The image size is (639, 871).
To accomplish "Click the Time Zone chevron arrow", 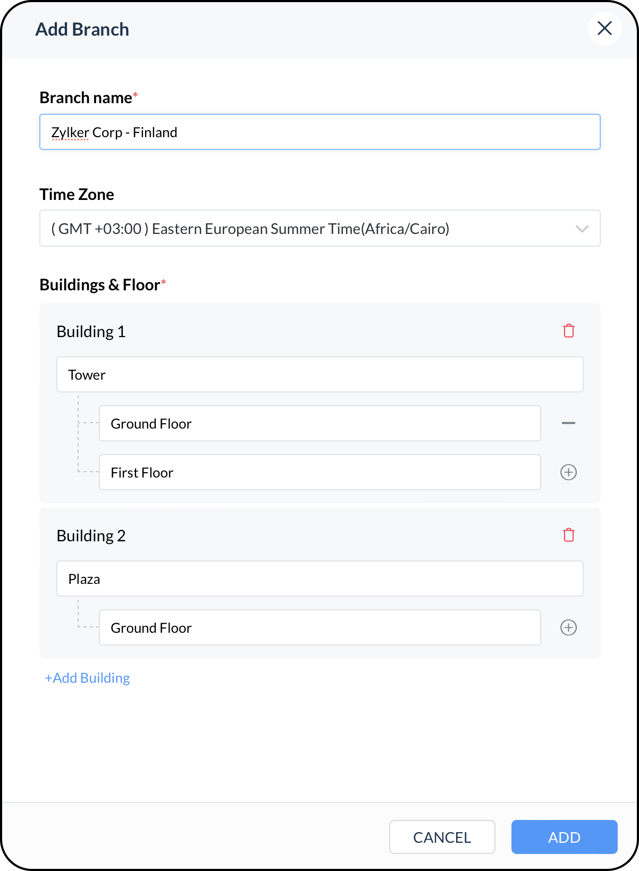I will [582, 229].
